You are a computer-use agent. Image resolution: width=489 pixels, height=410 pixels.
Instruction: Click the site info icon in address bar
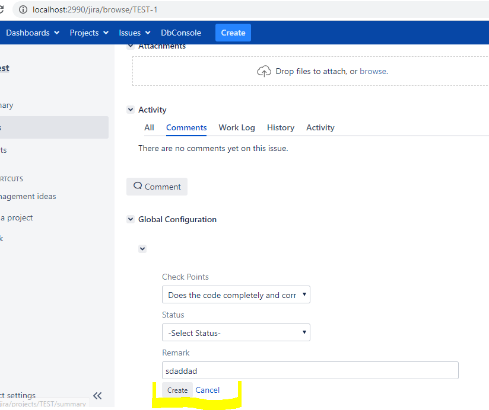tap(23, 9)
